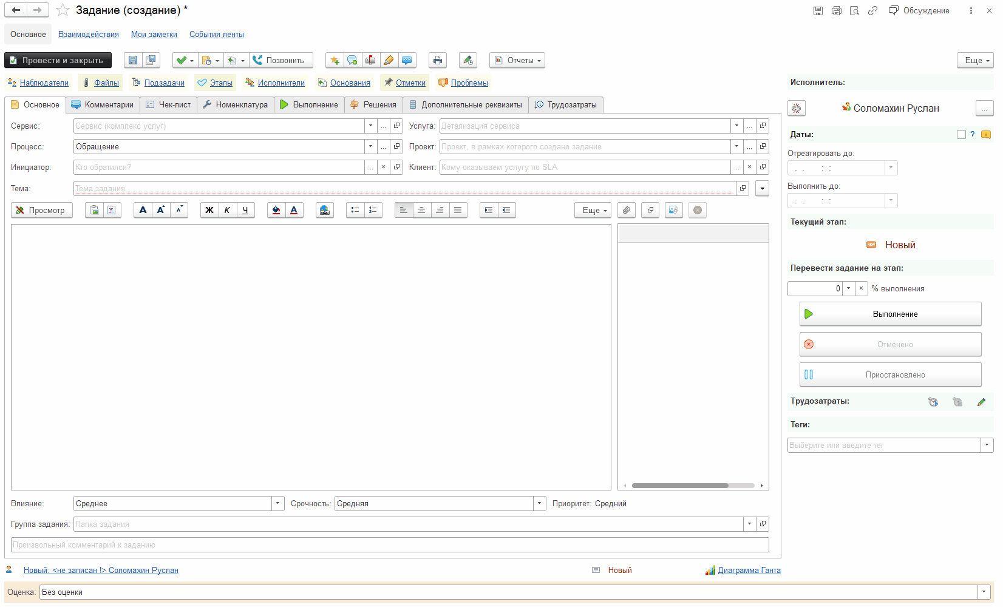Image resolution: width=1003 pixels, height=607 pixels.
Task: Apply bold formatting with Ж button
Action: click(x=209, y=210)
